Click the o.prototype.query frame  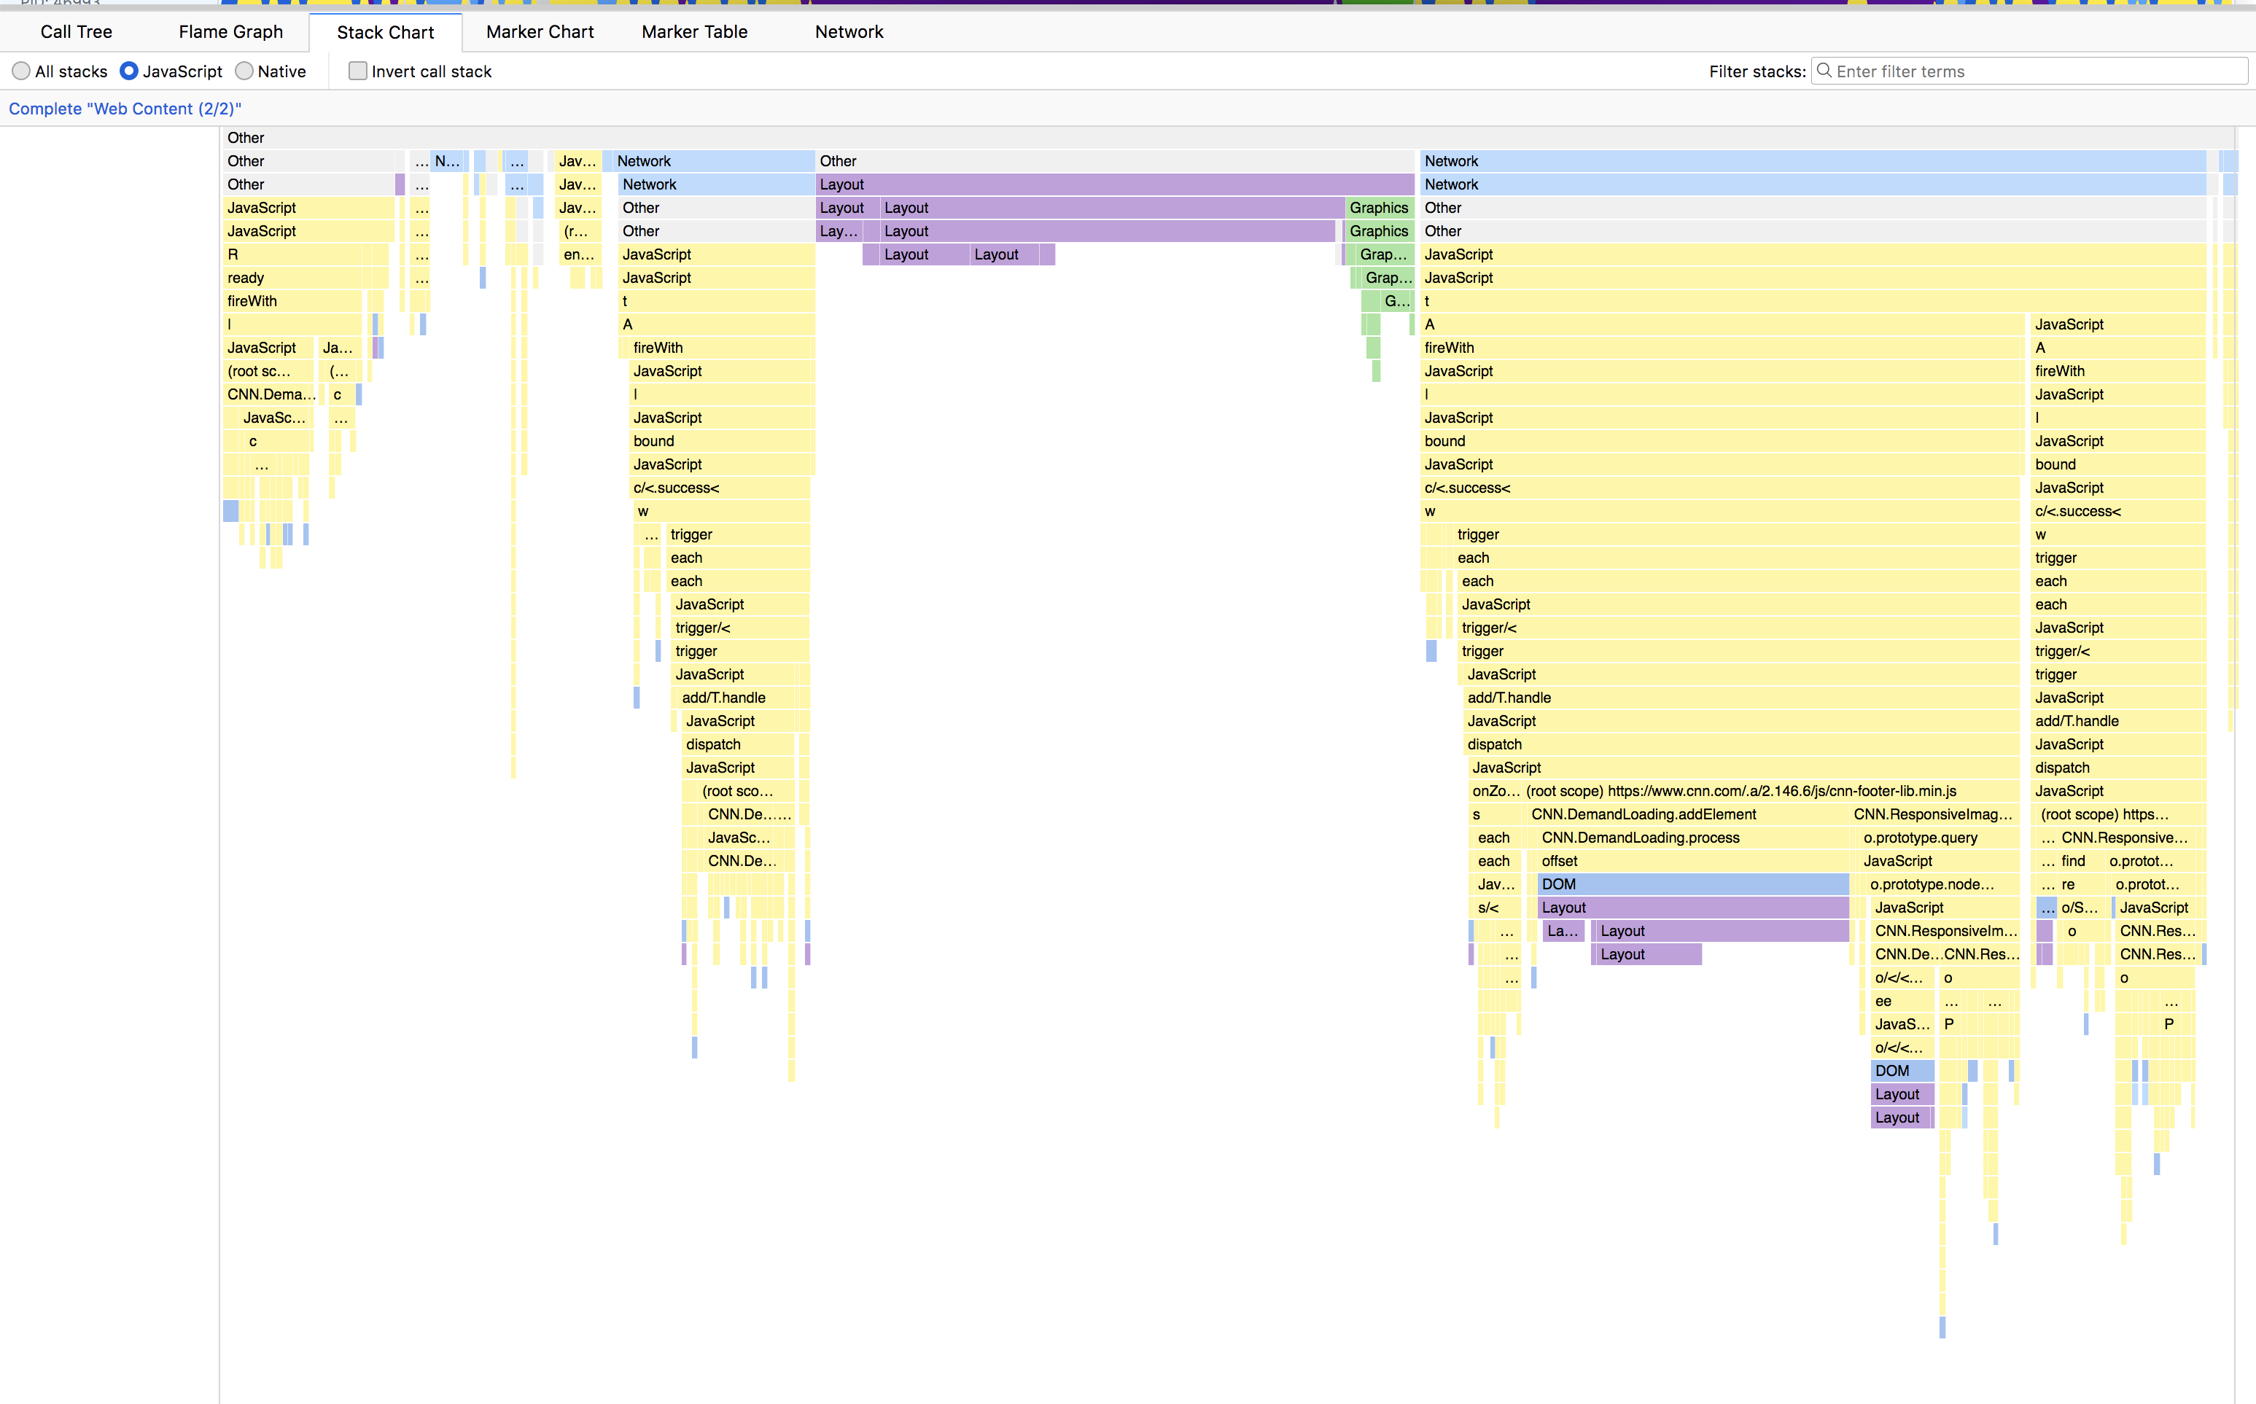[1940, 838]
